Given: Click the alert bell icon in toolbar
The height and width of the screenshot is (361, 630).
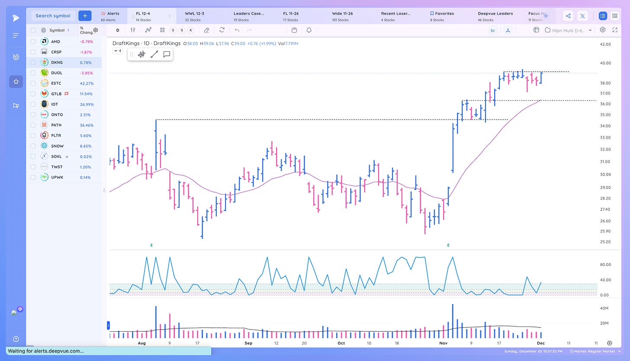Looking at the screenshot, I should pos(309,30).
